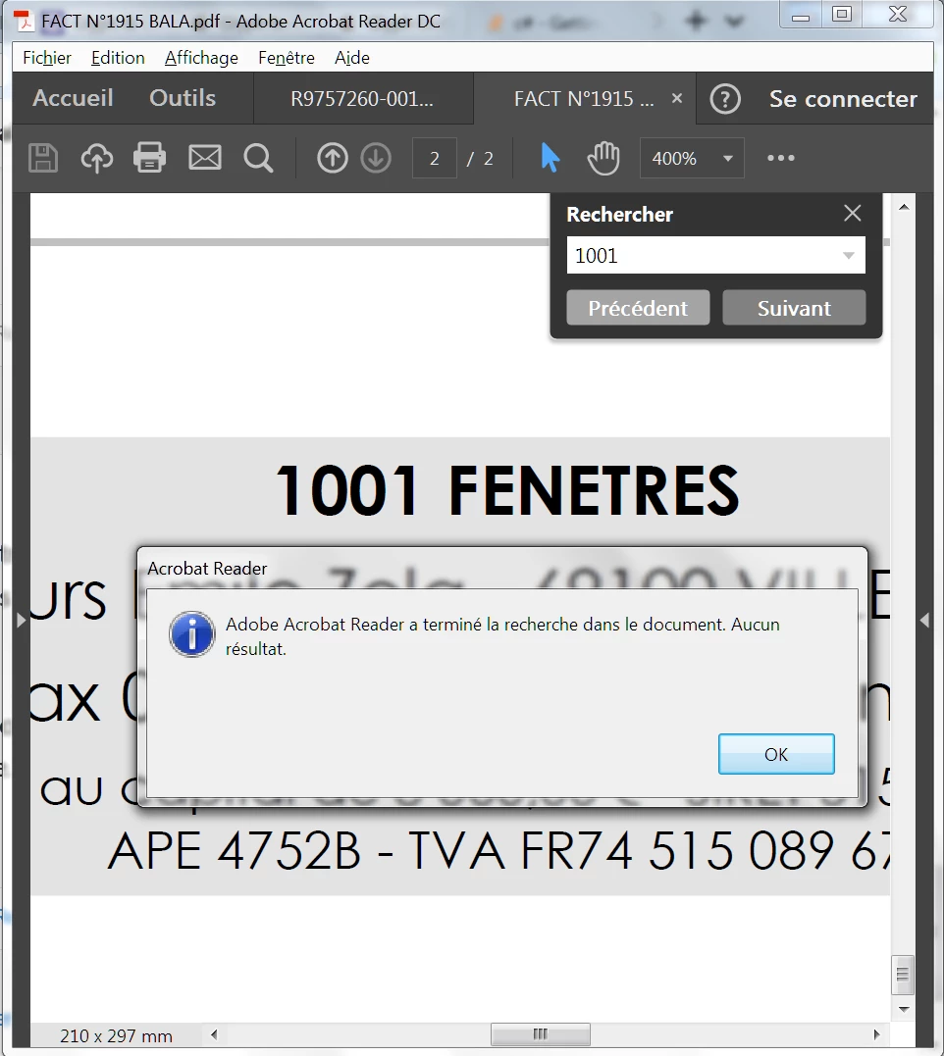The height and width of the screenshot is (1056, 944).
Task: Print the document using the printer icon
Action: coord(149,158)
